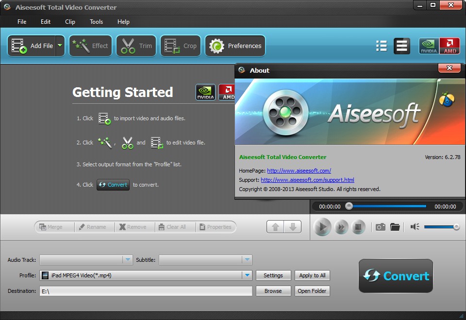The width and height of the screenshot is (466, 320).
Task: Click the small Convert button in step 4
Action: pyautogui.click(x=113, y=185)
